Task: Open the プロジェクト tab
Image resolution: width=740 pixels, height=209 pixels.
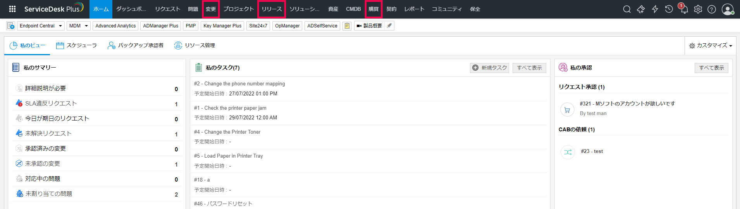Action: point(238,9)
